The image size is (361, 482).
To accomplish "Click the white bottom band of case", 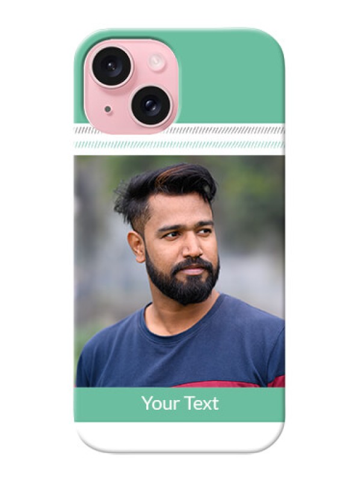I will [x=179, y=436].
